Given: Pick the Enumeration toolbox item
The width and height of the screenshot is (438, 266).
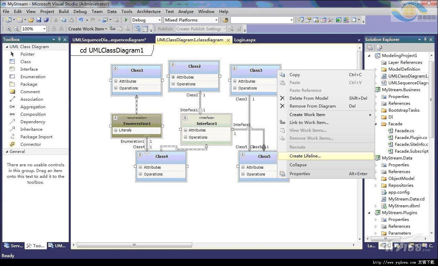Looking at the screenshot, I should [x=32, y=76].
